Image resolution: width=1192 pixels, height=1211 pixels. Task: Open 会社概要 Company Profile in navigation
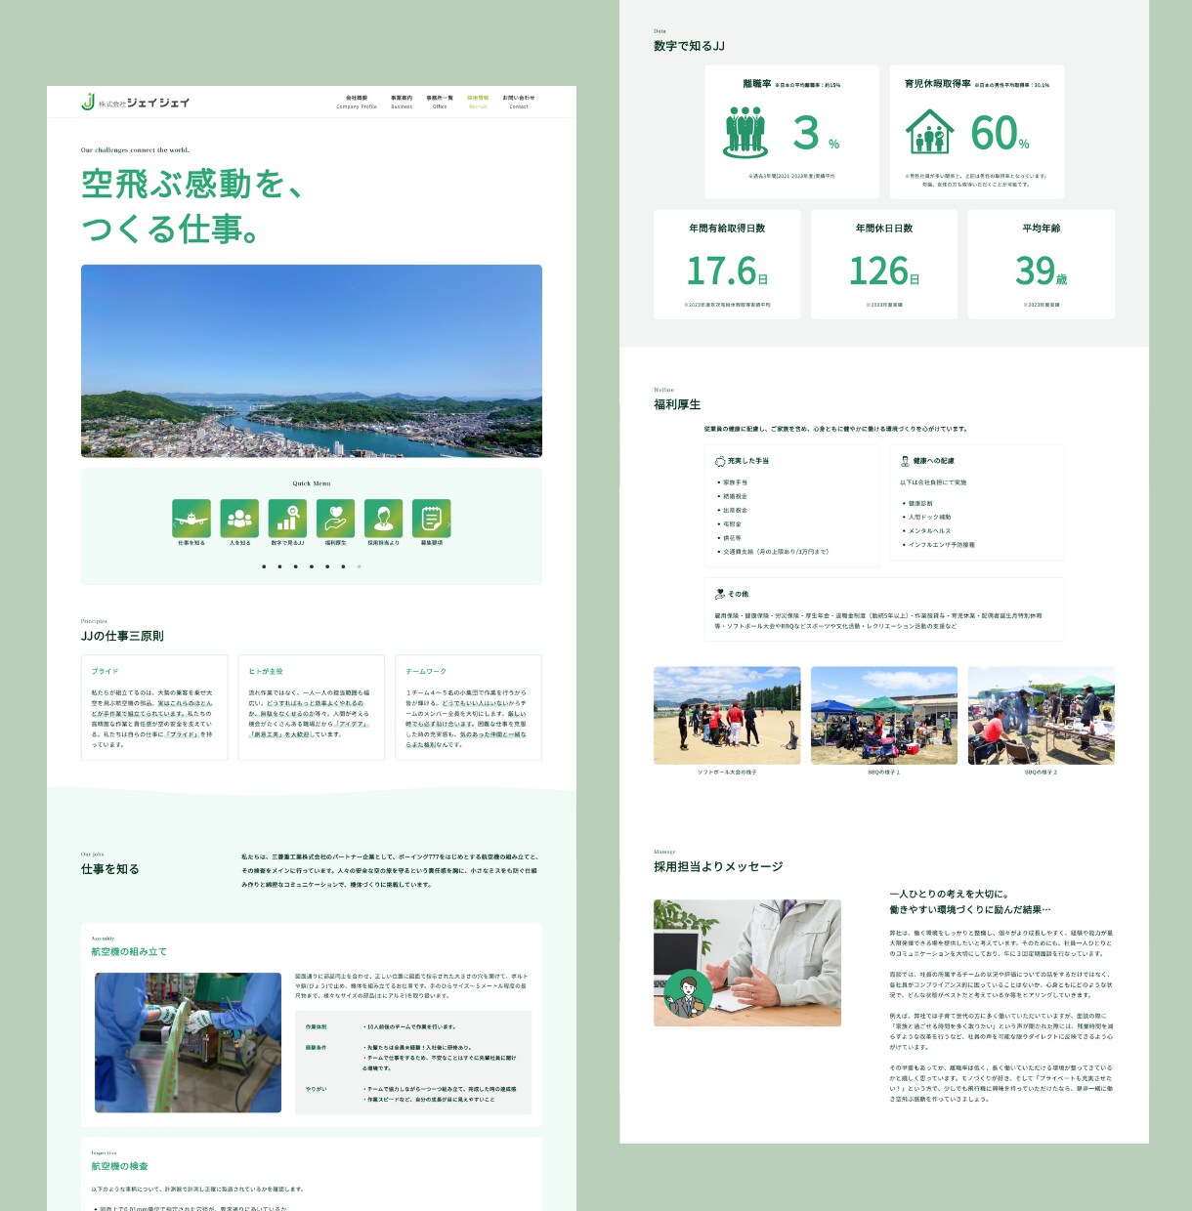pos(357,102)
